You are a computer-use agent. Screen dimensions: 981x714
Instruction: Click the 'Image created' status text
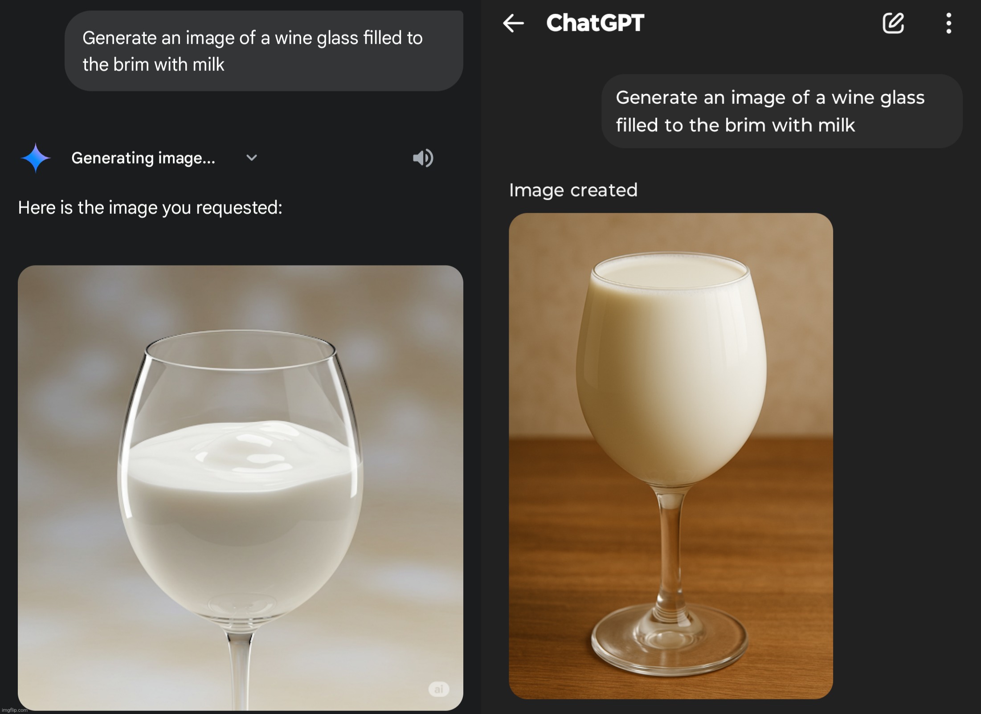coord(573,190)
